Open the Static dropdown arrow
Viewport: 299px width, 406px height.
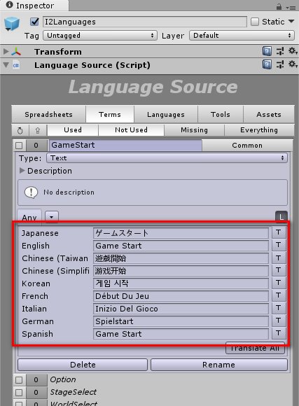pyautogui.click(x=291, y=21)
